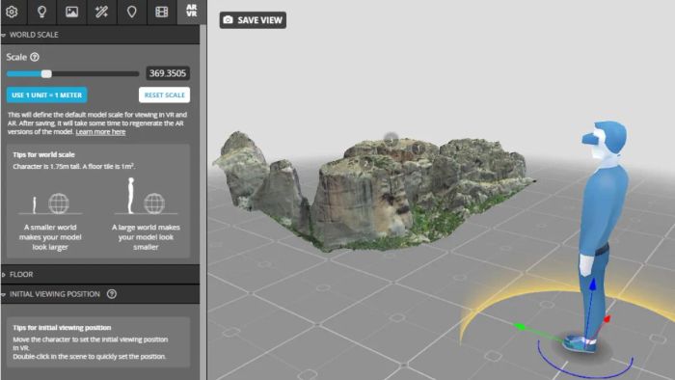This screenshot has width=675, height=380.
Task: Open the materials image tab
Action: (71, 12)
